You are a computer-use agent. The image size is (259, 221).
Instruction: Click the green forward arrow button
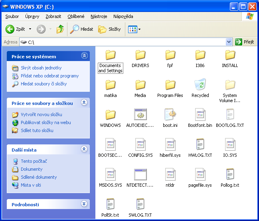[x=41, y=29]
